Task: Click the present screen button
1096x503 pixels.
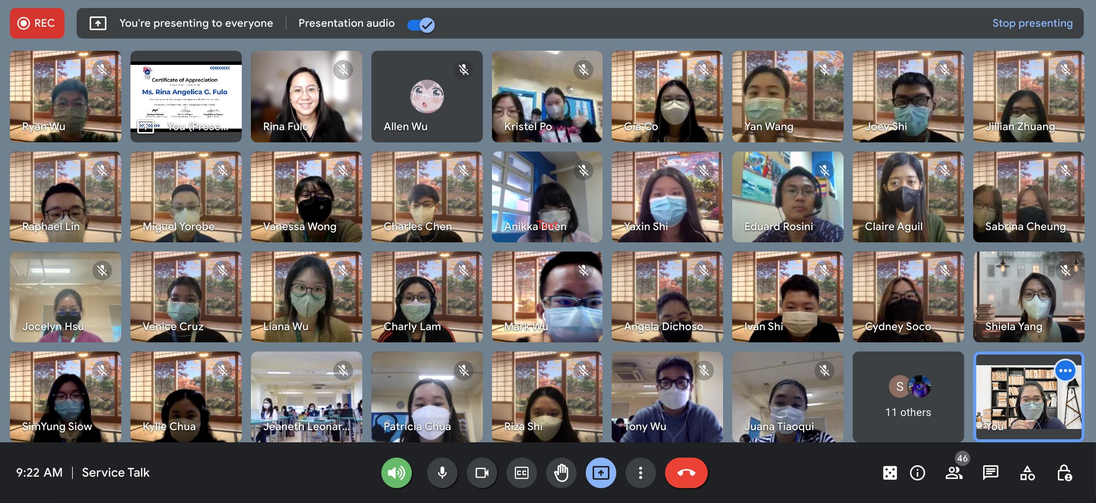Action: point(600,472)
